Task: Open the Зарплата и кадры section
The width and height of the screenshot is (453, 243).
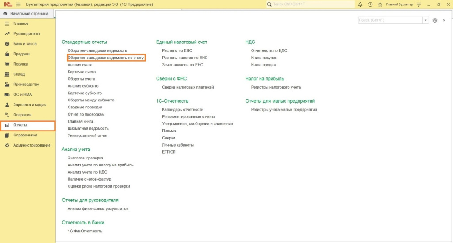Action: click(x=30, y=104)
